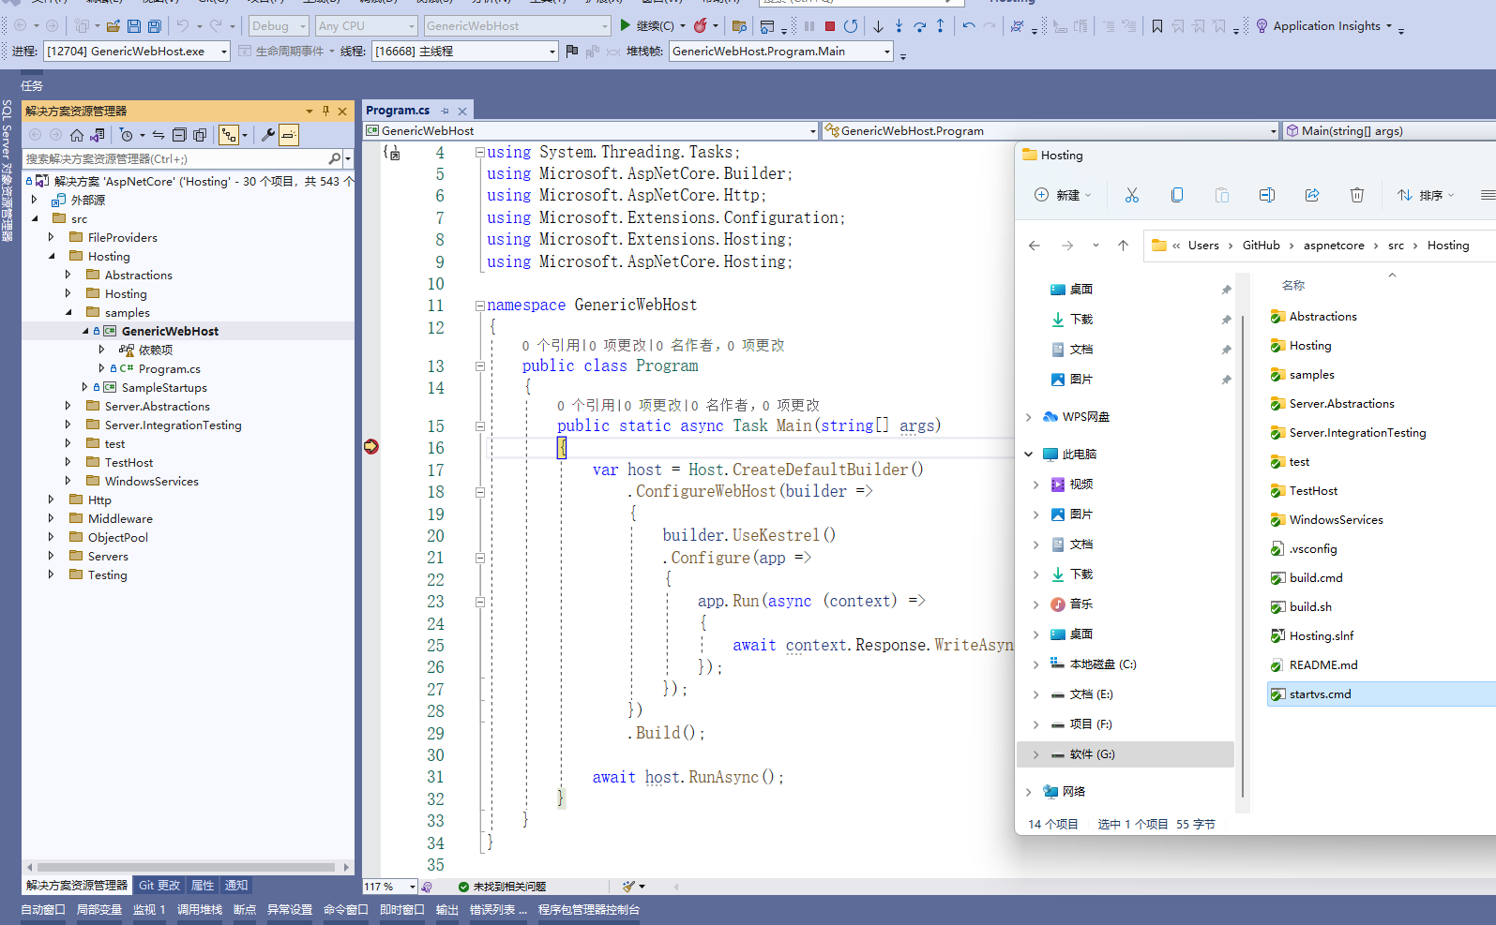Select Program.cs in Solution Explorer tree
1496x925 pixels.
169,369
